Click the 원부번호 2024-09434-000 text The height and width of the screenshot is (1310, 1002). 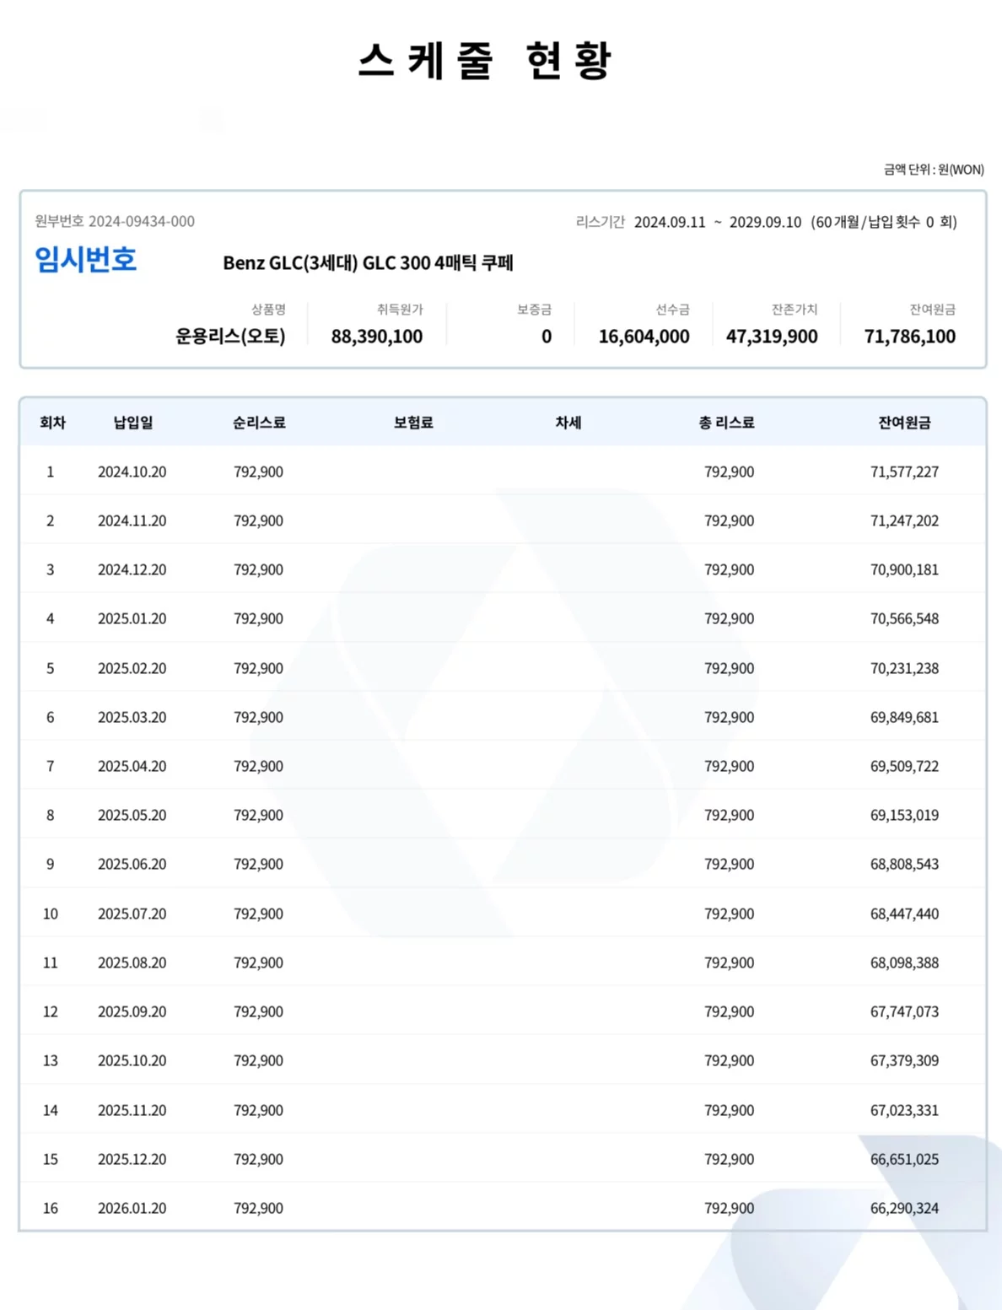[x=115, y=222]
